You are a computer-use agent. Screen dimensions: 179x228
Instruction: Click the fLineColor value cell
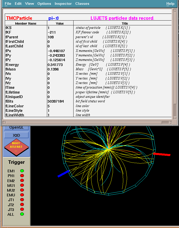60,106
